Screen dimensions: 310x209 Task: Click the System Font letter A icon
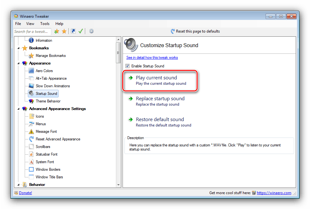(x=31, y=162)
